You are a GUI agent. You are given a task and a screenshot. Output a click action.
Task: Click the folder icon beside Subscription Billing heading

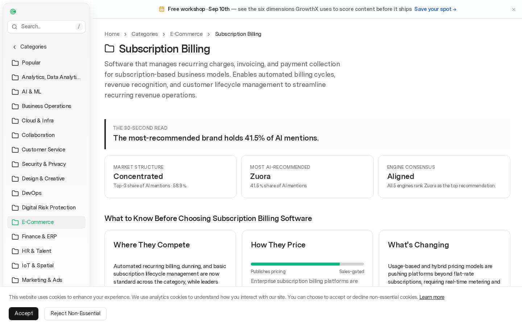pos(109,49)
